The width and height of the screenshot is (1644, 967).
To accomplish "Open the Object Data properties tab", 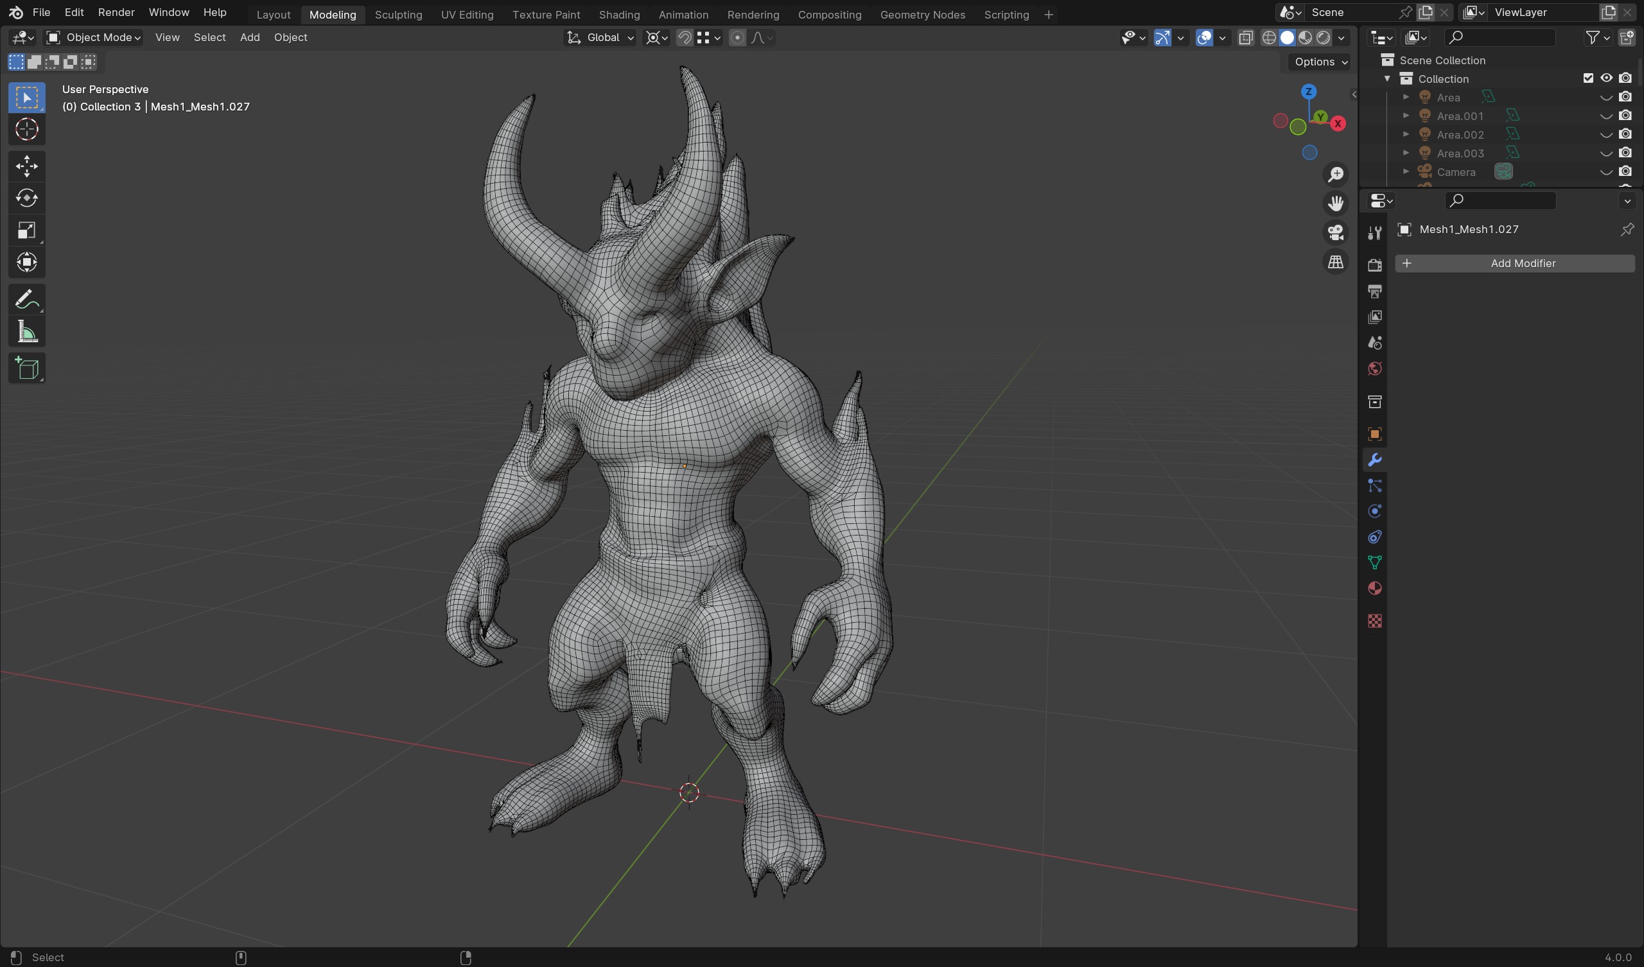I will tap(1374, 563).
